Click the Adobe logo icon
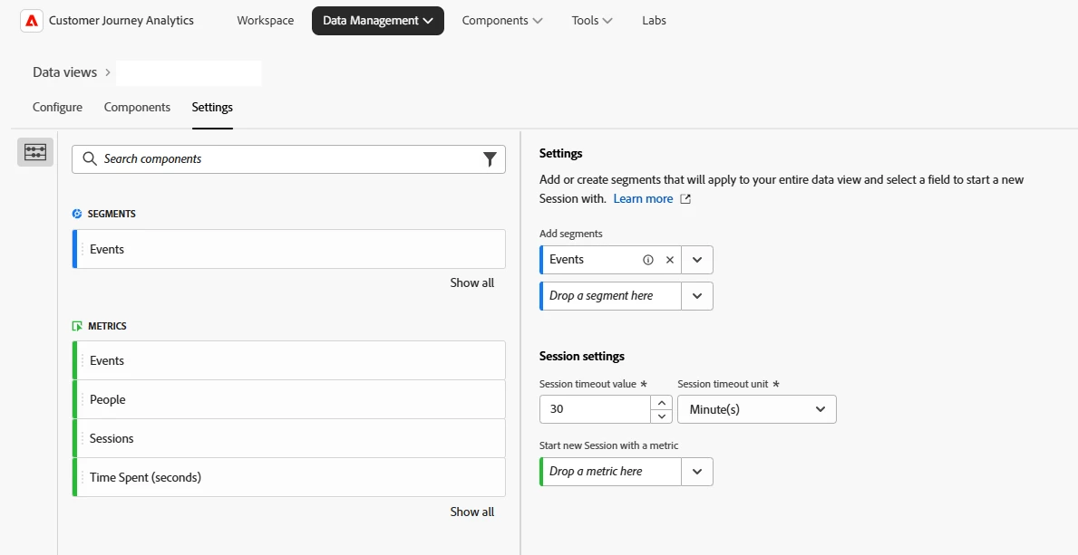 point(32,21)
